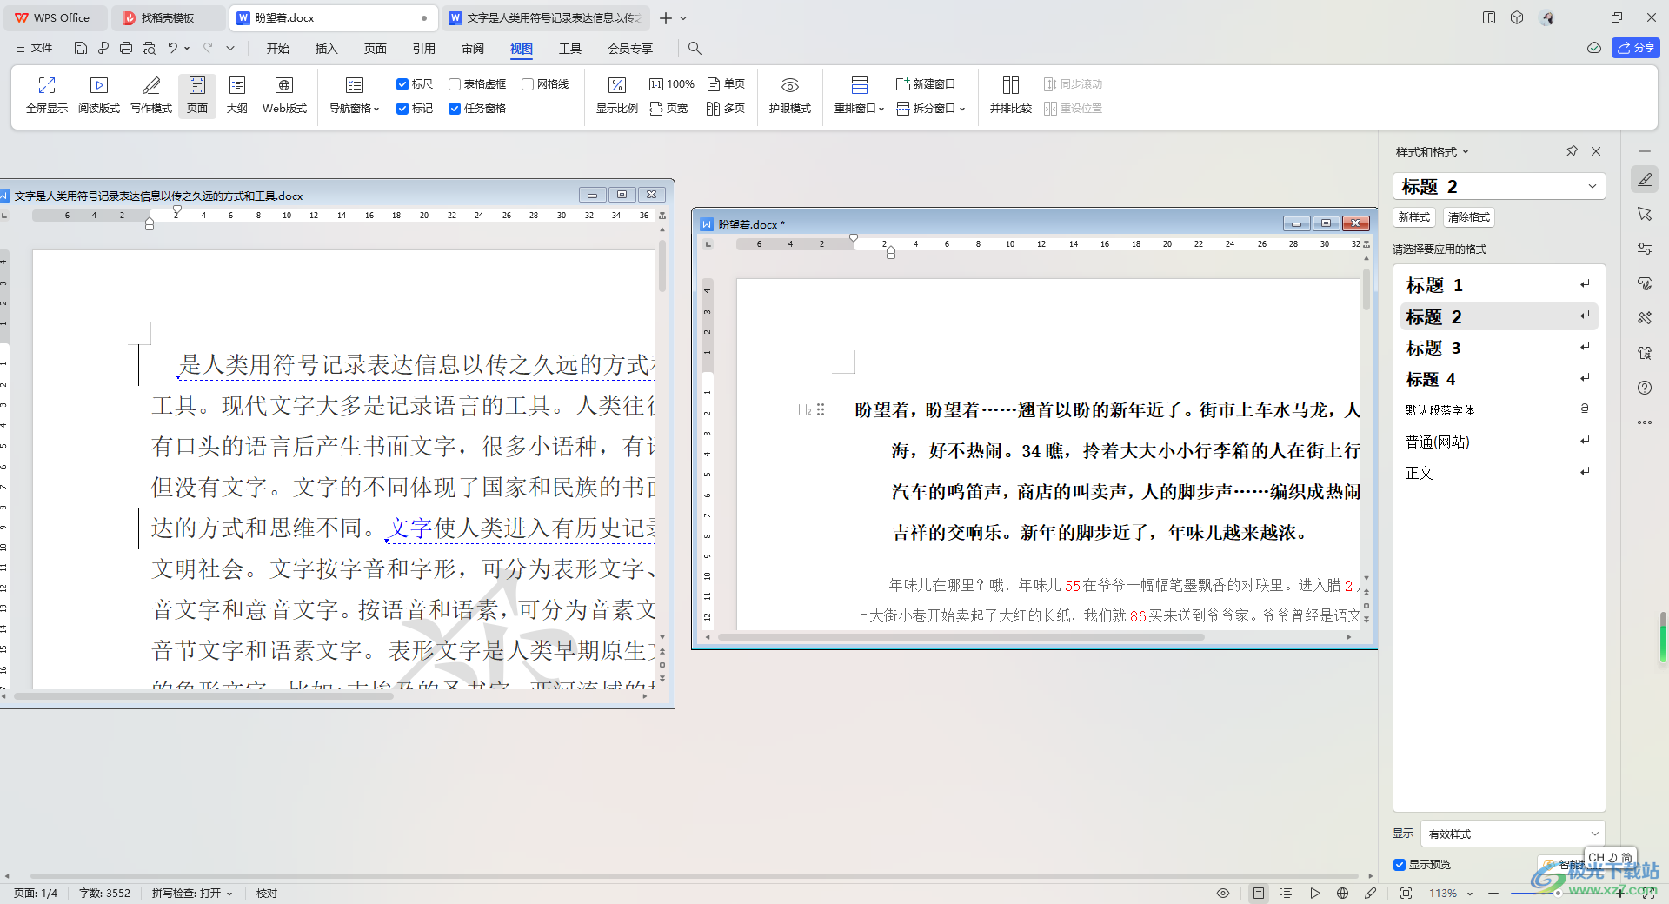
Task: Toggle the 任务窗格 task pane checkbox
Action: (x=455, y=109)
